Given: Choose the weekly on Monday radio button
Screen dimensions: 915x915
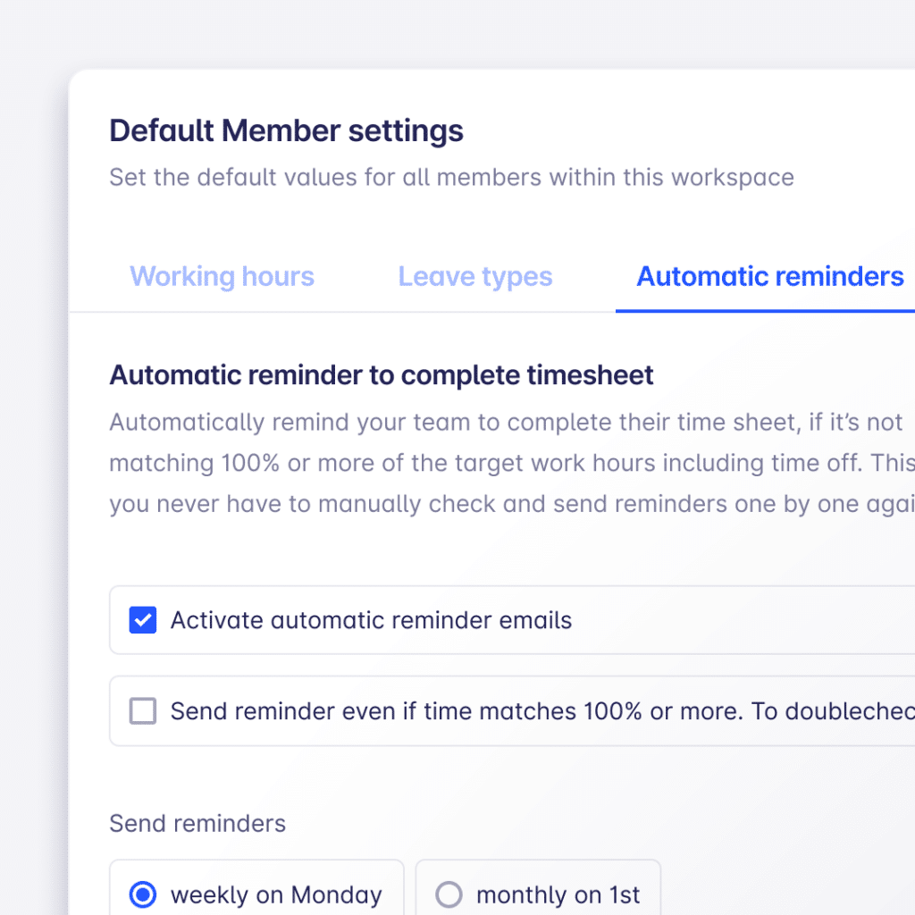Looking at the screenshot, I should [143, 894].
